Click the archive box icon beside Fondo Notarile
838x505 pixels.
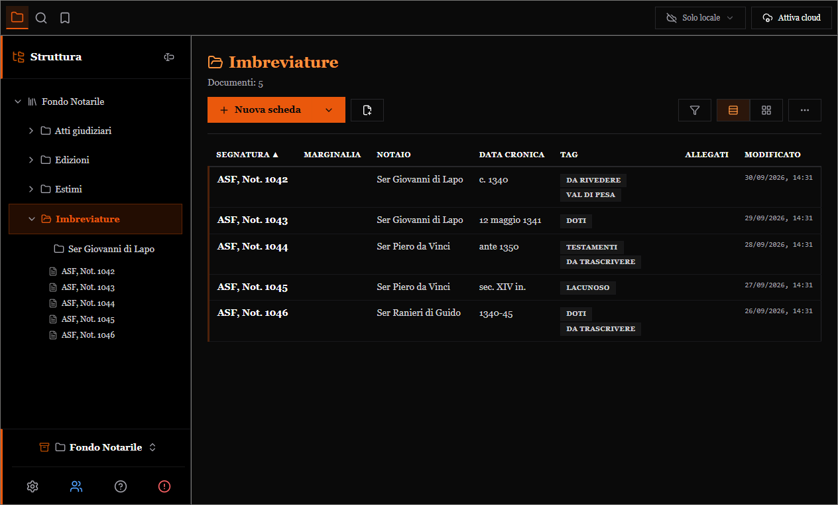[x=44, y=447]
